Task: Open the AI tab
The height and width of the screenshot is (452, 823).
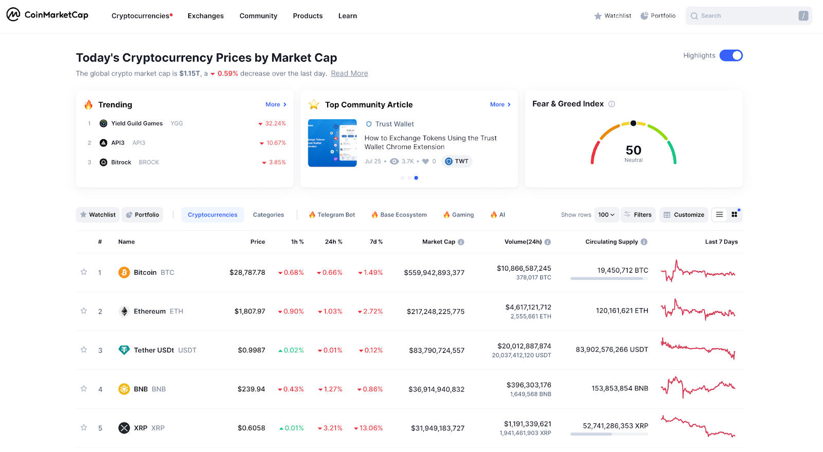Action: [x=498, y=215]
